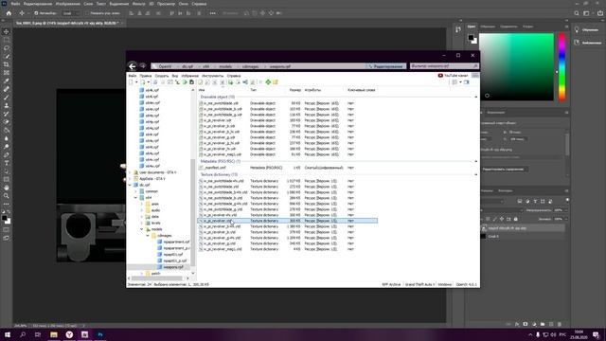Go back with OpenIV back arrow

[133, 66]
